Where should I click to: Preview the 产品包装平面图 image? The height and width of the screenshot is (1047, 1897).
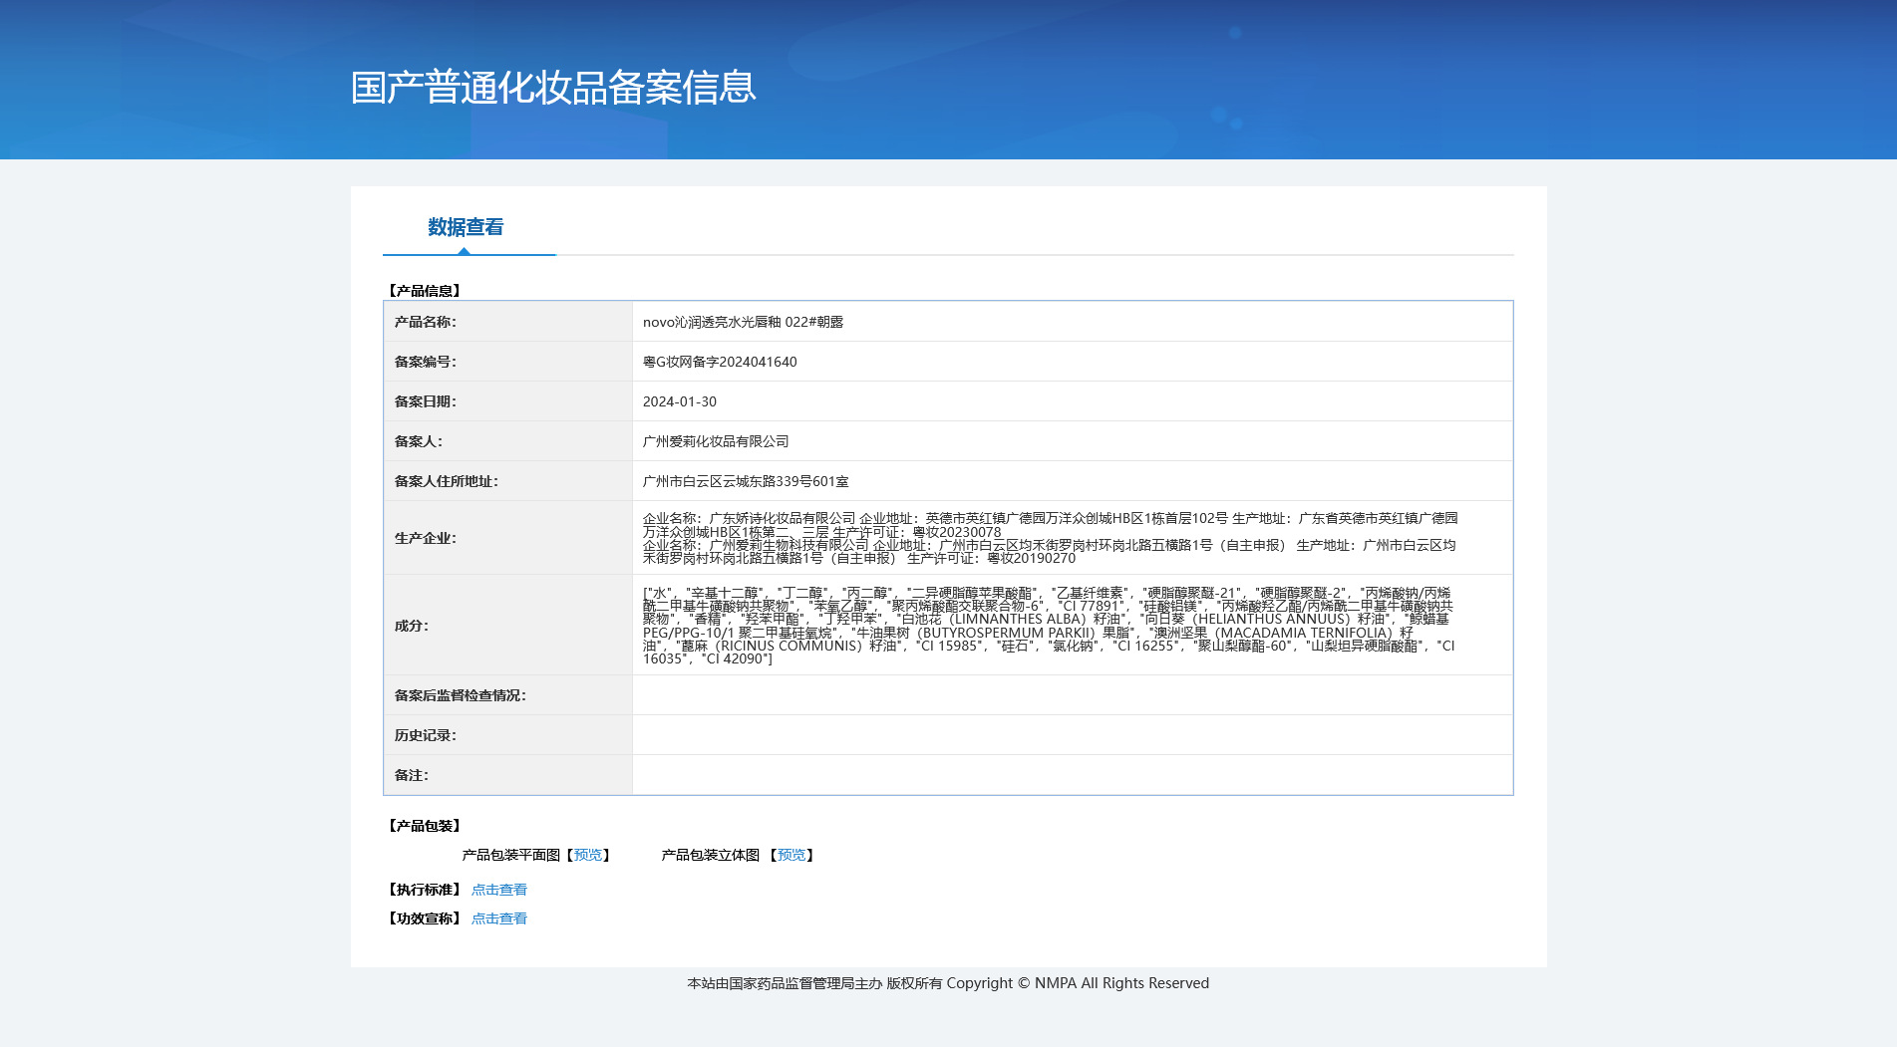coord(588,855)
